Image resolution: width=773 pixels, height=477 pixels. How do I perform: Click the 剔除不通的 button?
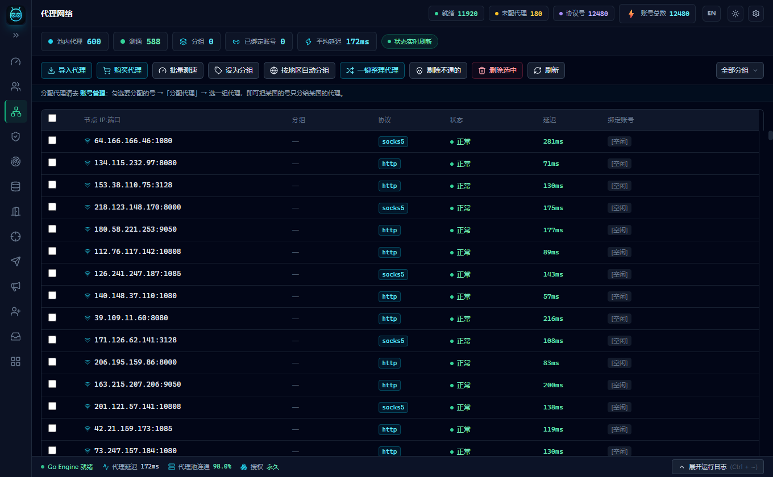point(438,70)
